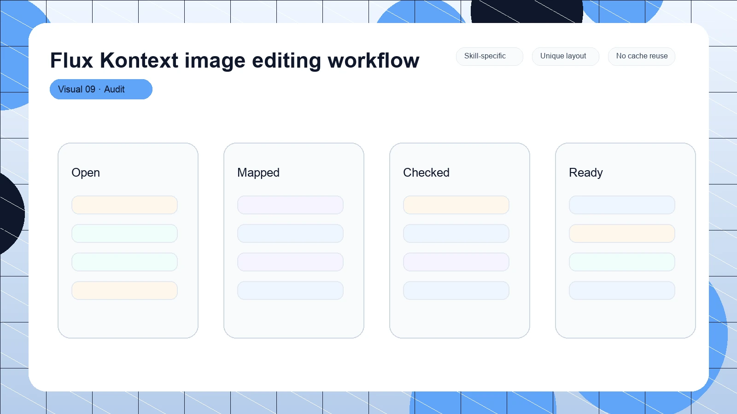Click the Visual 09 · Audit badge
Screen dimensions: 737x414
101,89
